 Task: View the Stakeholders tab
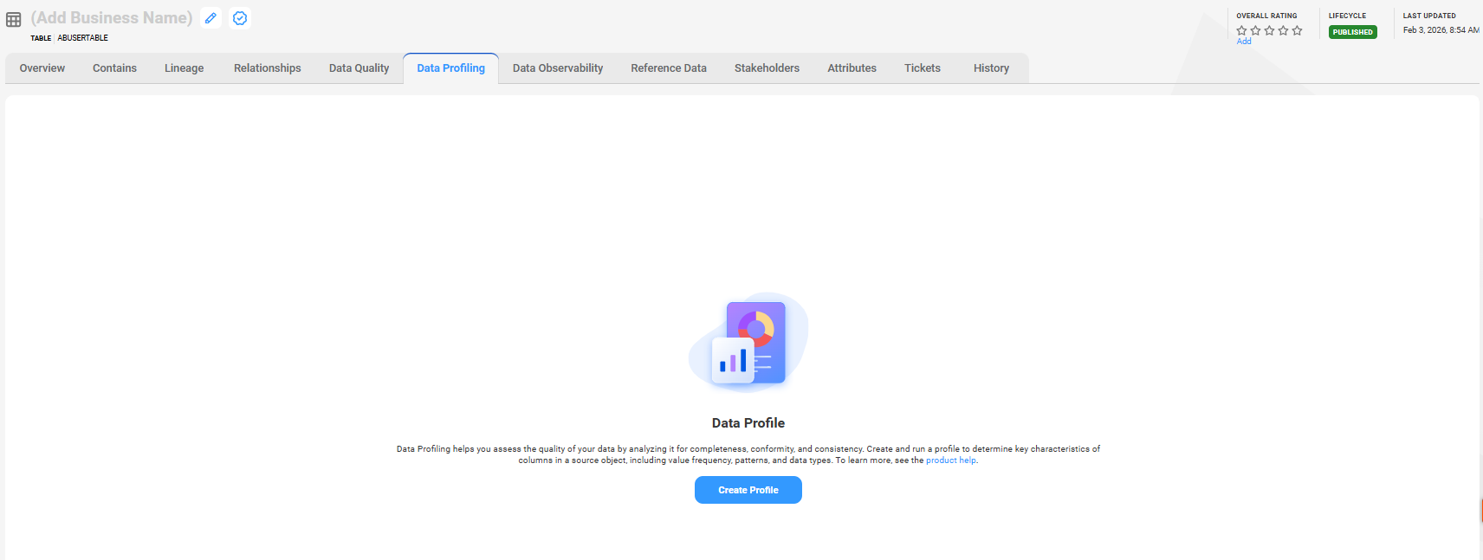click(x=767, y=68)
